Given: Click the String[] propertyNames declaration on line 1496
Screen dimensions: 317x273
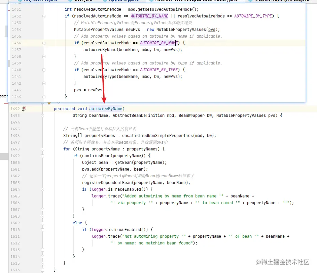Looking at the screenshot, I should click(89, 136).
